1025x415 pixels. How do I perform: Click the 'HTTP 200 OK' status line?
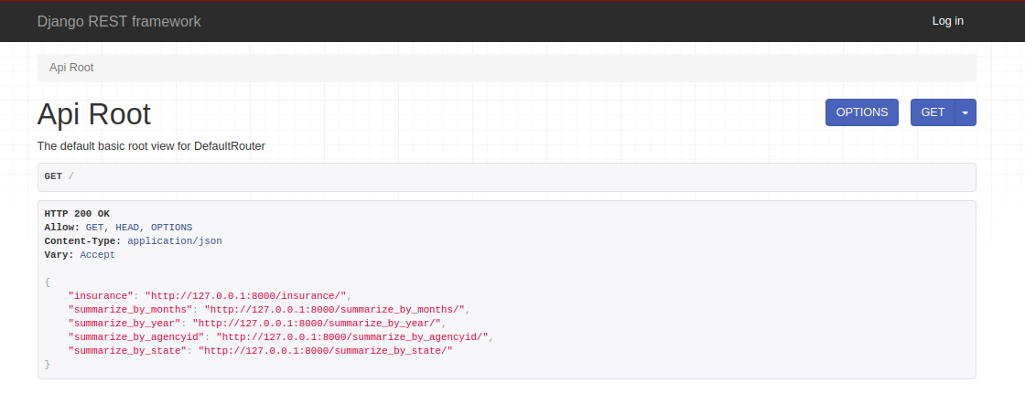click(x=77, y=213)
